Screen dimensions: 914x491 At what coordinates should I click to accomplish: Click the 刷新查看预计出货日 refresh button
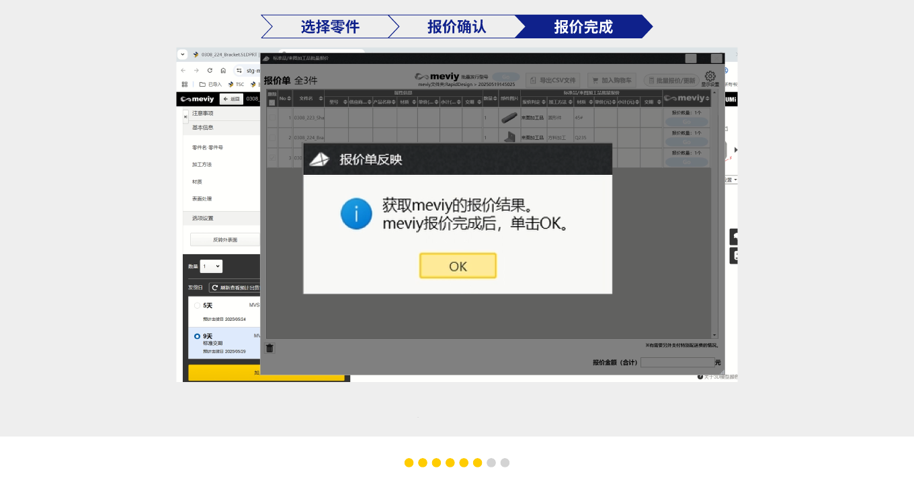[x=235, y=287]
